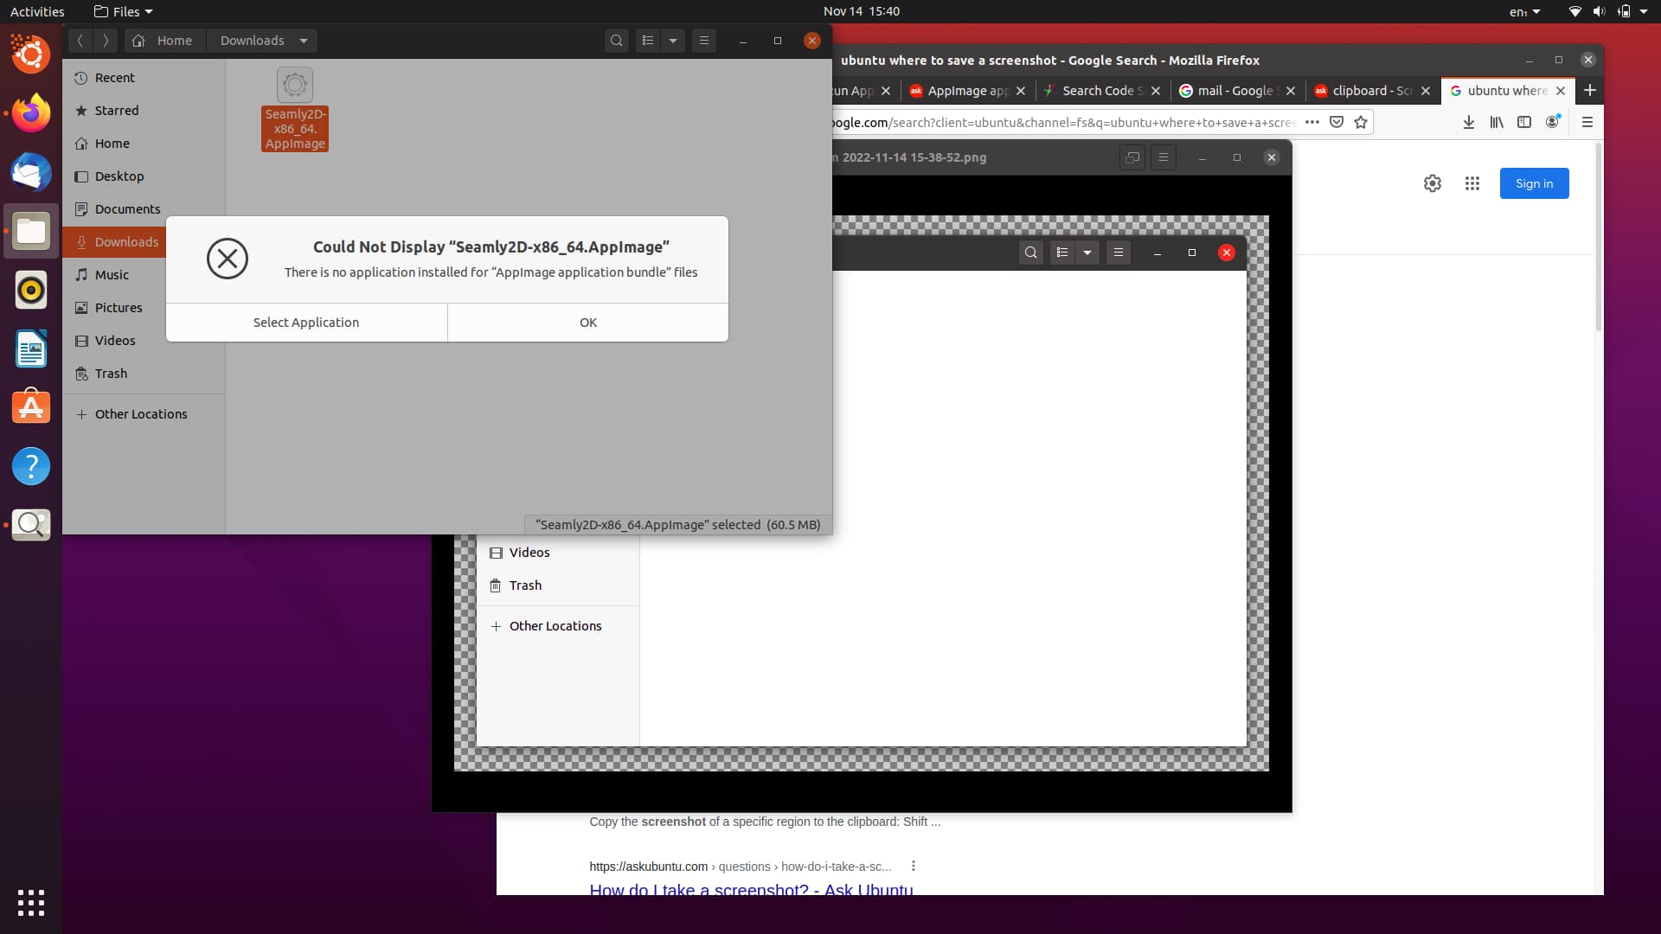The image size is (1661, 934).
Task: Expand Files app menu in top bar
Action: (x=124, y=11)
